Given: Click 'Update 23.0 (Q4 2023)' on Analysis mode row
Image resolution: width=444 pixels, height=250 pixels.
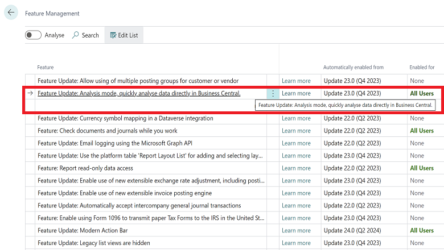Looking at the screenshot, I should (x=352, y=94).
